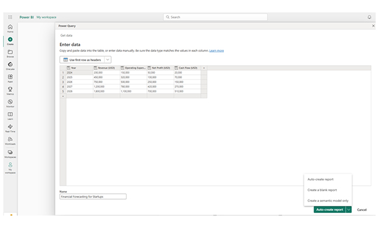Open Workloads in the sidebar

pyautogui.click(x=10, y=141)
